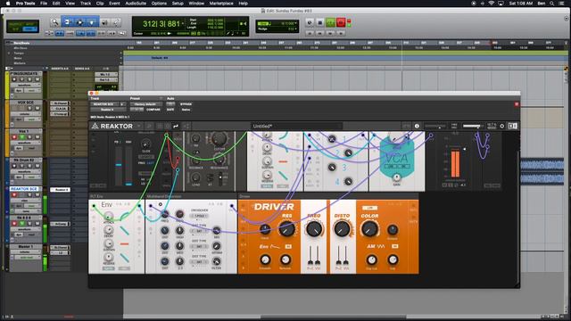Click the Native label in plugin header
Screen dimensions: 571x321
point(186,109)
